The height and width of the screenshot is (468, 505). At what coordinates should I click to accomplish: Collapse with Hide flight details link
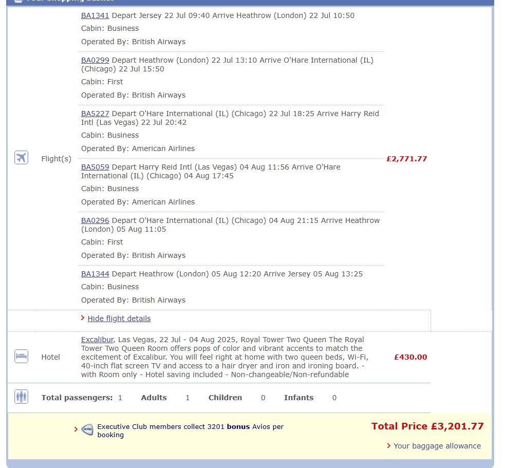(x=119, y=319)
